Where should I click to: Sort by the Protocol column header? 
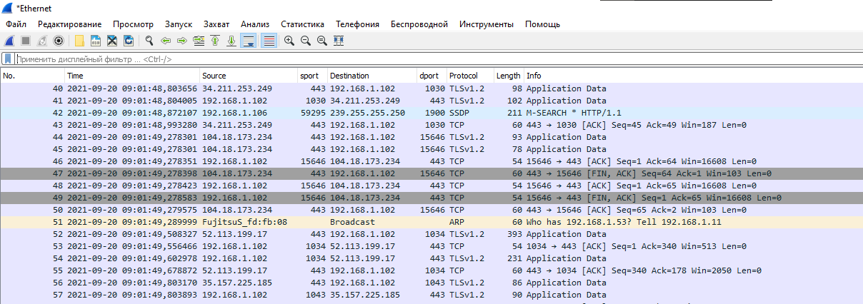click(470, 76)
